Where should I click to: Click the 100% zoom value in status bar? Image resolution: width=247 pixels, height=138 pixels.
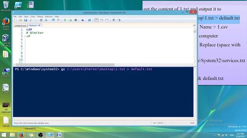point(192,123)
